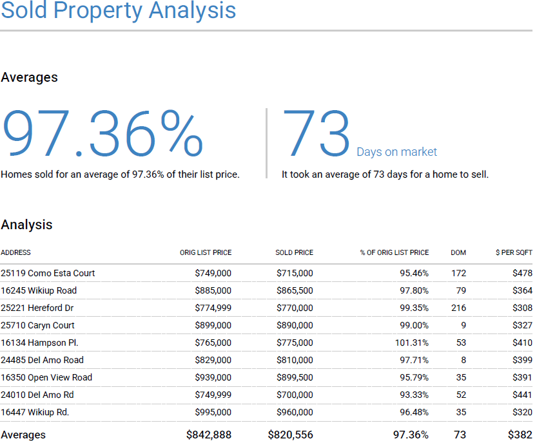Select the DOM column header
Viewport: 537px width, 441px height.
(x=458, y=252)
